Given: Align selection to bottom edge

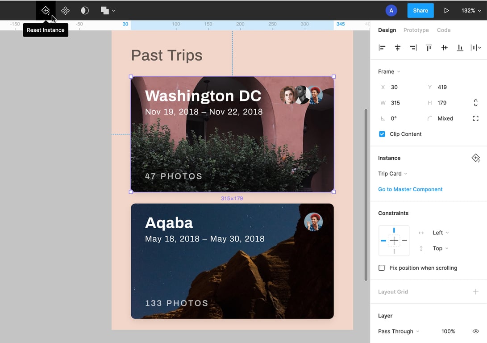Looking at the screenshot, I should tap(460, 47).
